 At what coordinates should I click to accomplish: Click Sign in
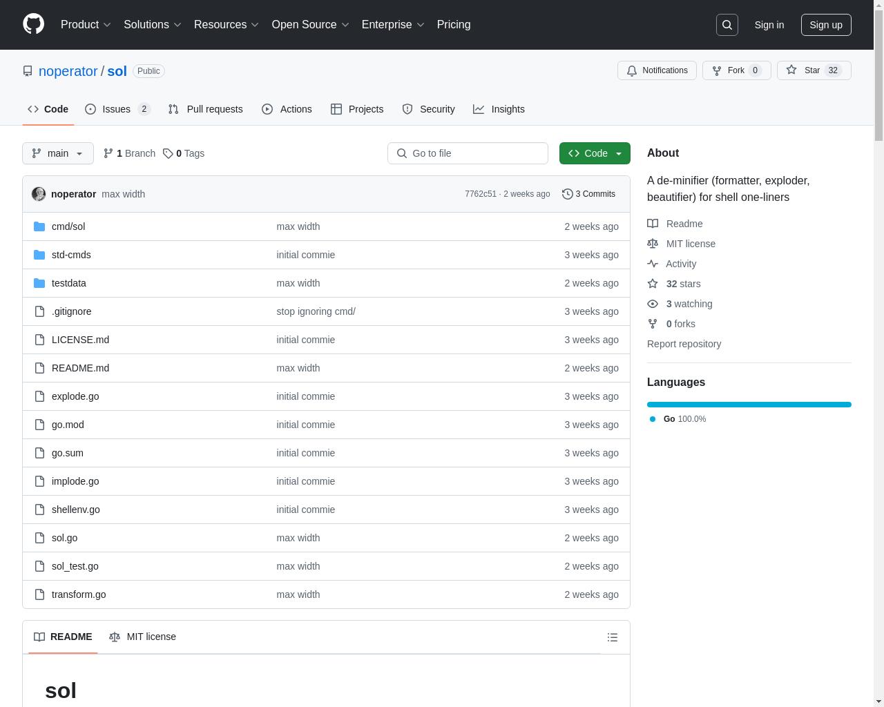(769, 25)
